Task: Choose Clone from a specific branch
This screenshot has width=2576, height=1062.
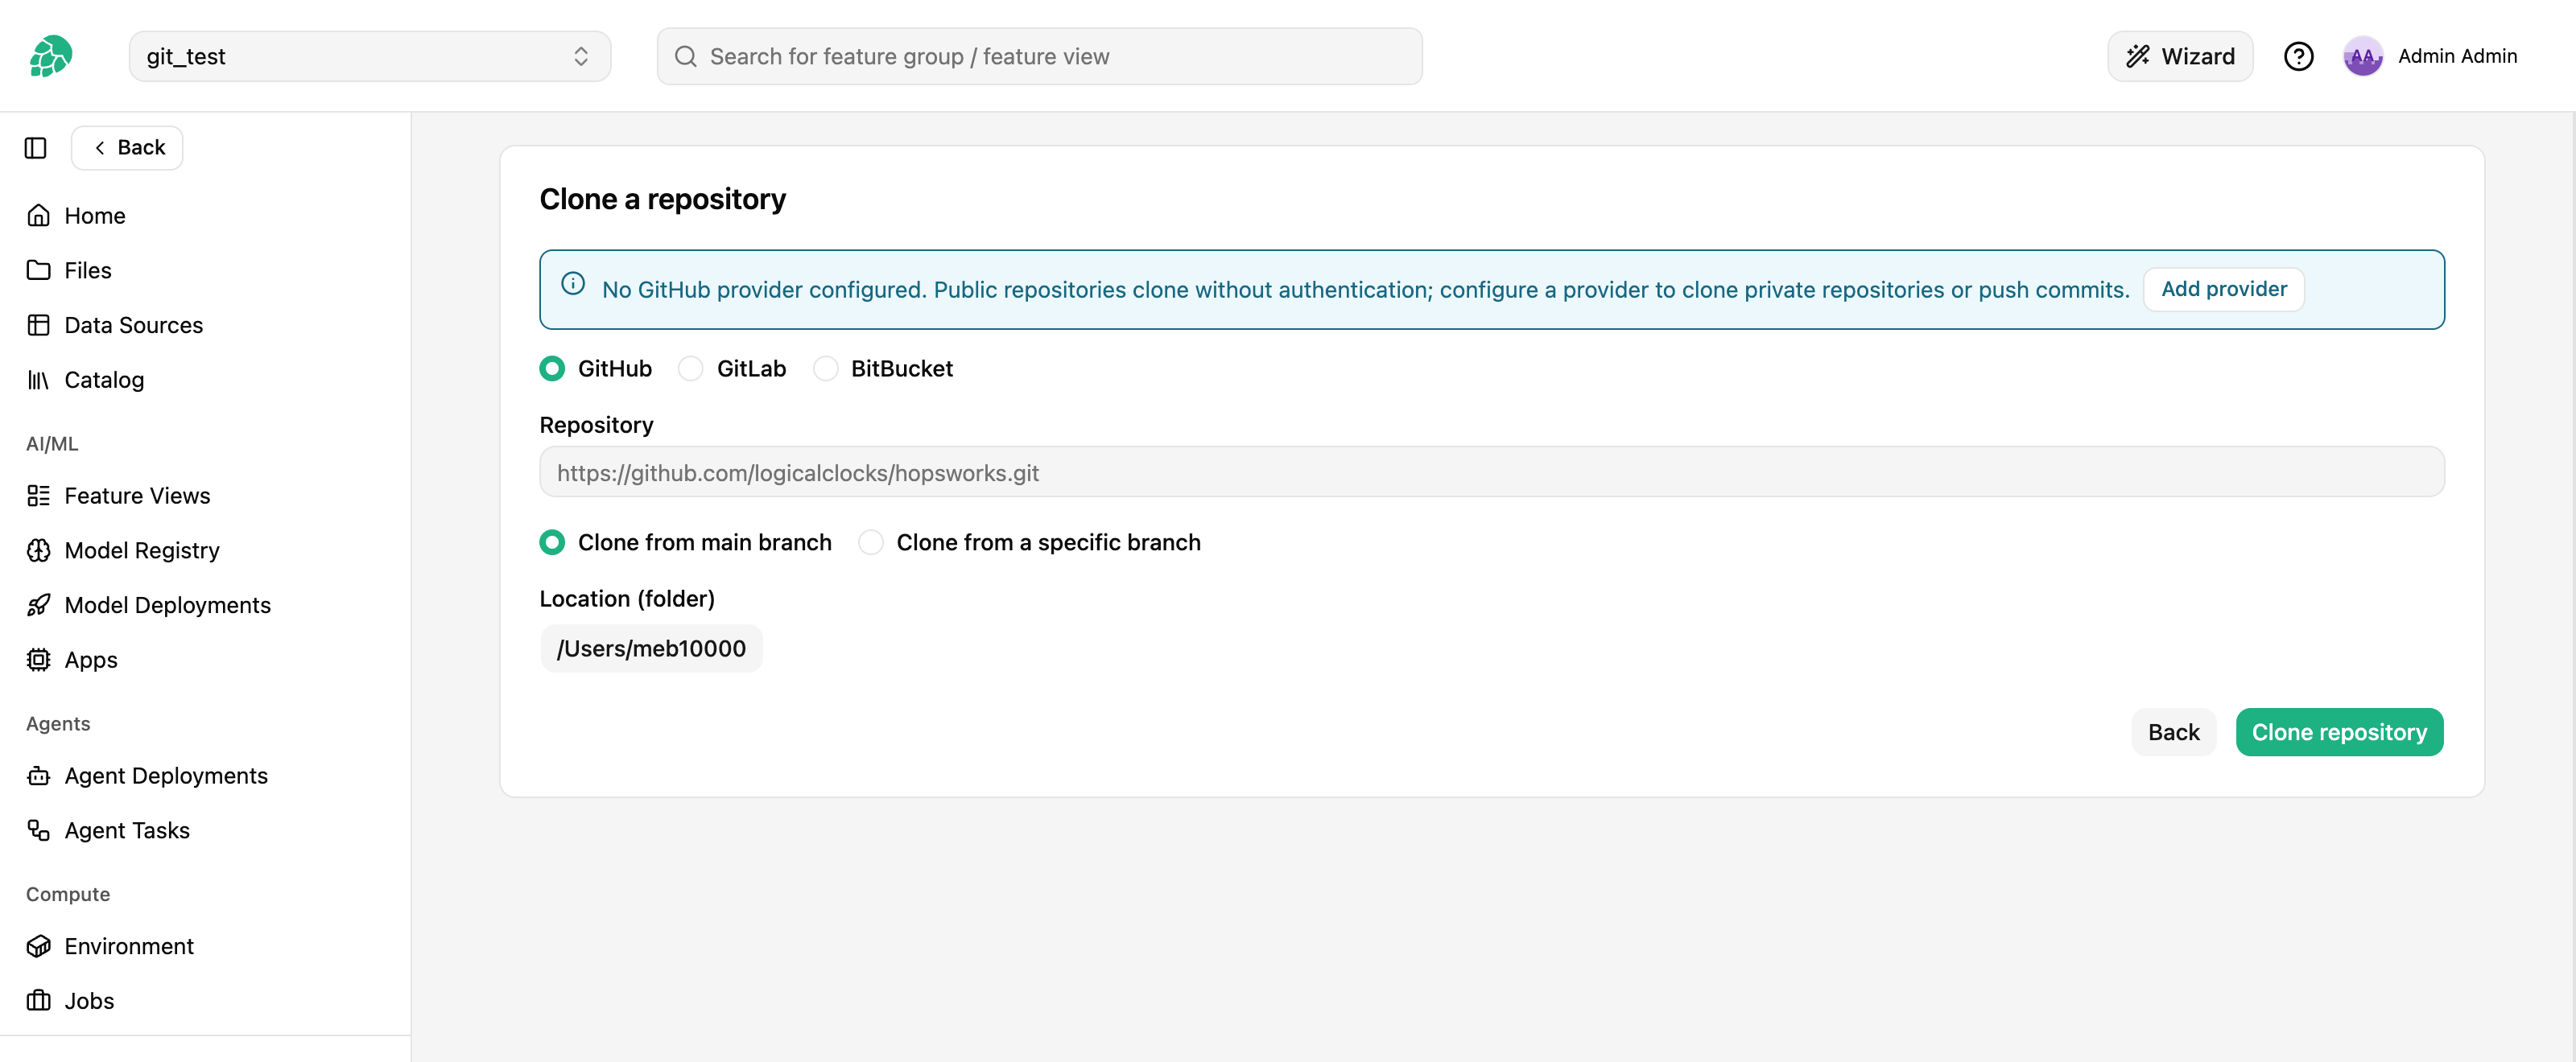Action: (871, 542)
